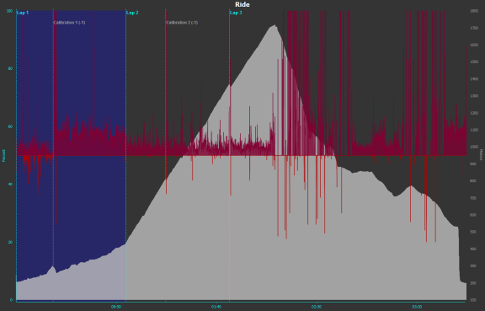
Task: Click the 02:30 time axis label
Action: [317, 307]
